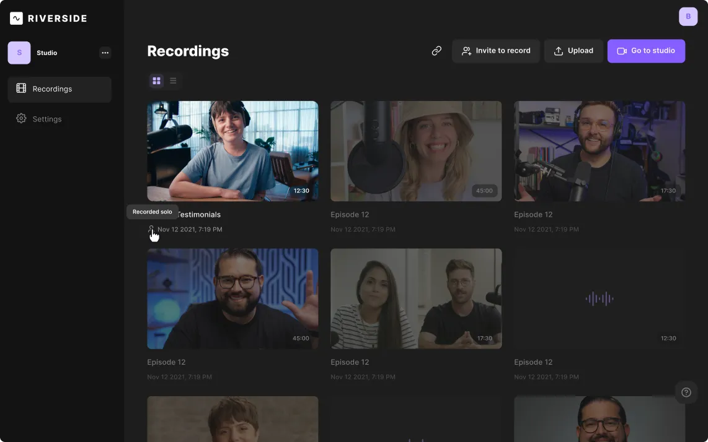The image size is (708, 442).
Task: Click the RIVERSIDE wordmark text
Action: [57, 19]
